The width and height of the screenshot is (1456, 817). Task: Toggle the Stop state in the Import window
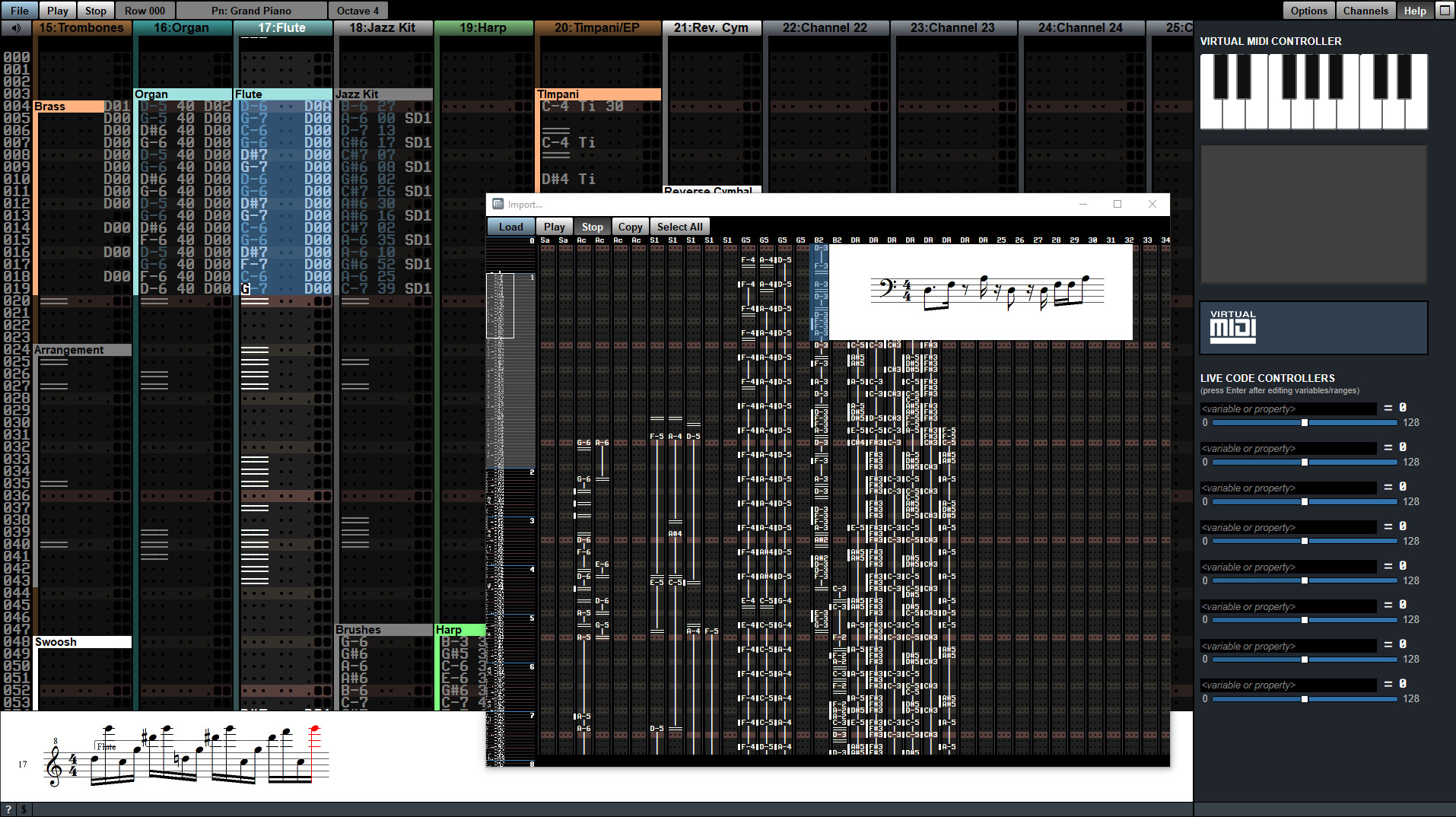pyautogui.click(x=592, y=226)
